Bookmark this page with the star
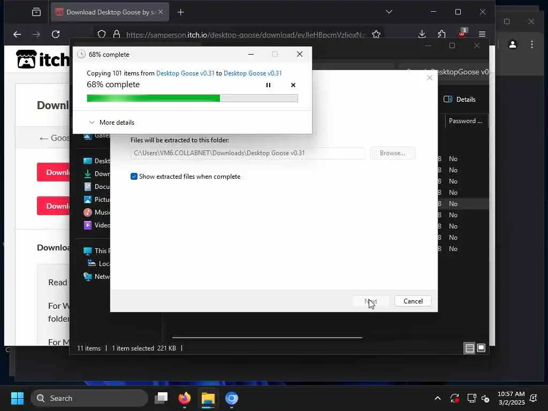 [376, 34]
